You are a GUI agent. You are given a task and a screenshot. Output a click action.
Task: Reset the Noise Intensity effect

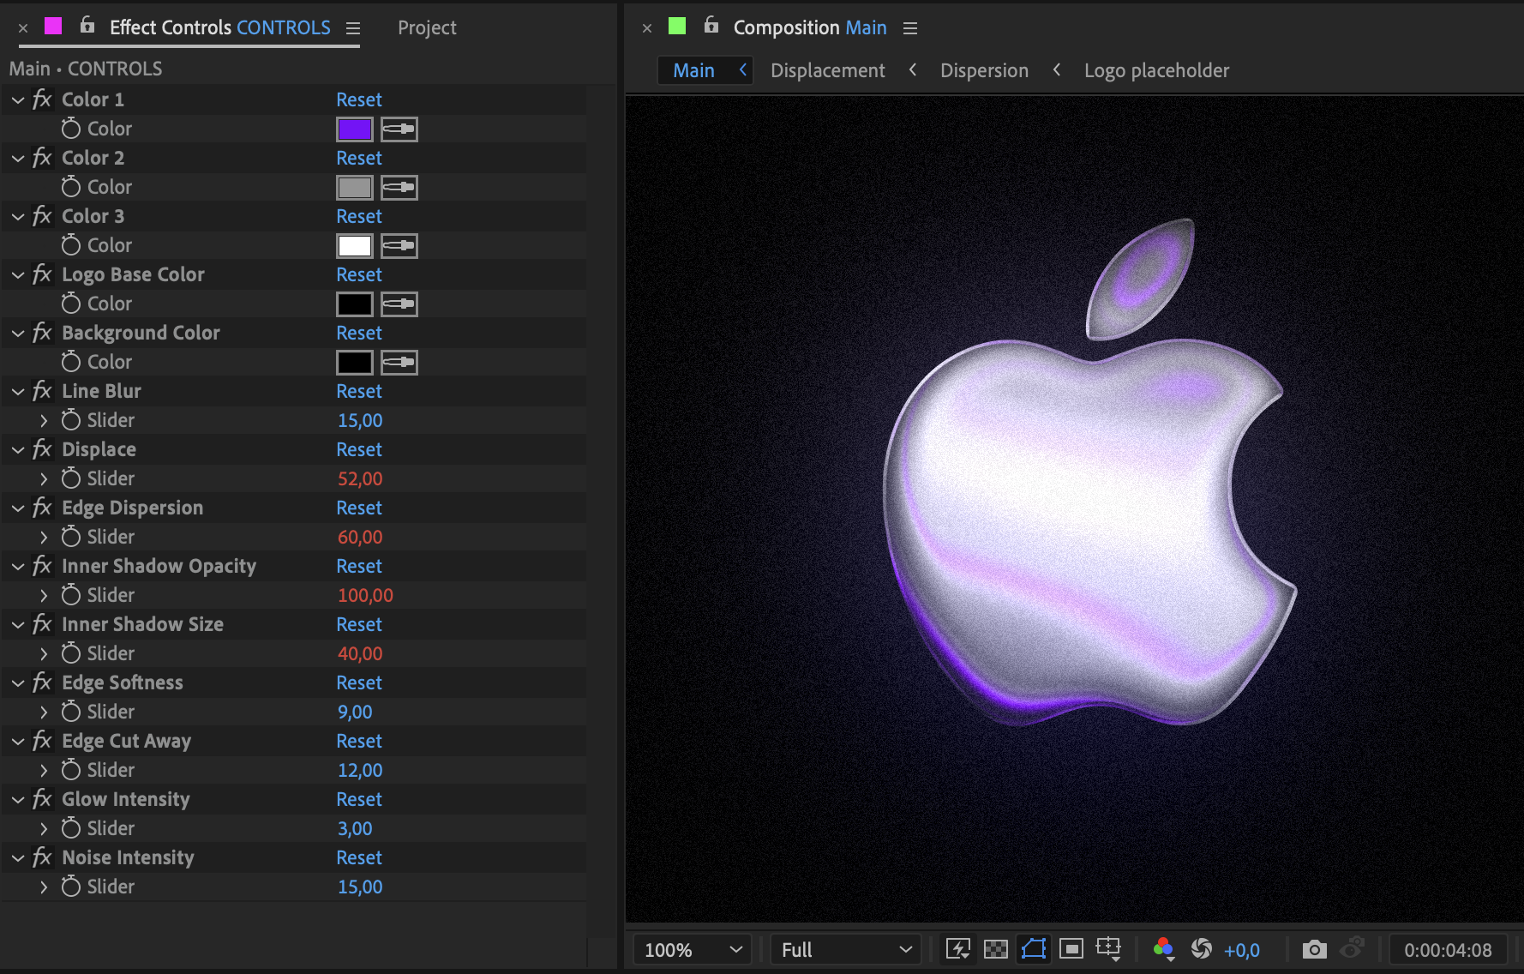[x=359, y=857]
